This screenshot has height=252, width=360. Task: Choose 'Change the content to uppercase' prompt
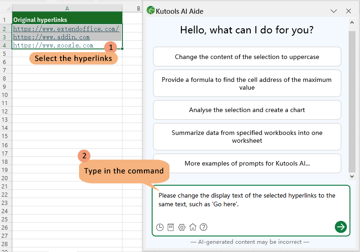pyautogui.click(x=247, y=57)
